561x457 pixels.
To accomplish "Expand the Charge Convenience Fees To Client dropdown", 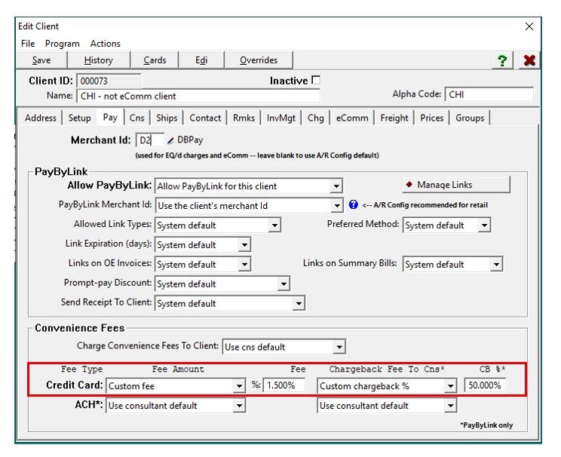I will (339, 347).
